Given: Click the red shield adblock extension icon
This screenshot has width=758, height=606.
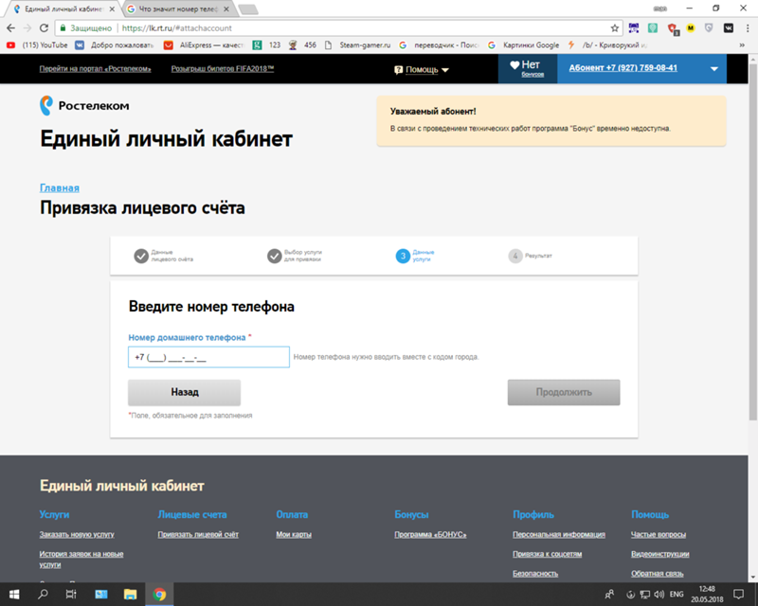Looking at the screenshot, I should point(672,28).
